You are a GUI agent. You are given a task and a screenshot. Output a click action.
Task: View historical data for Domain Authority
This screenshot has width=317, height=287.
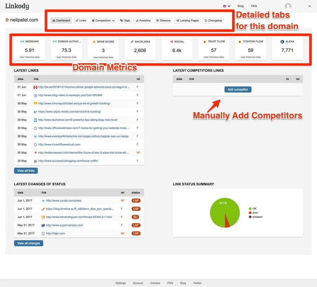(x=66, y=57)
